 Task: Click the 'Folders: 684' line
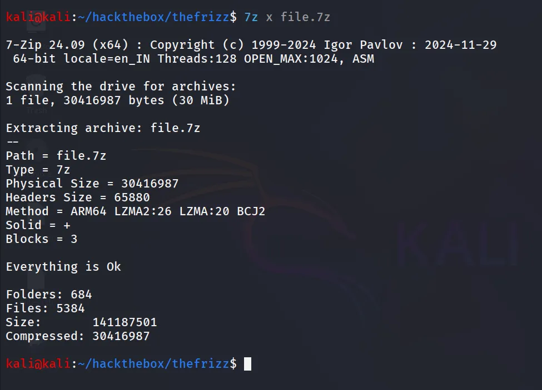[49, 295]
